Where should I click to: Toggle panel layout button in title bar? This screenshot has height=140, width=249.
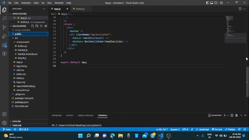click(x=212, y=3)
